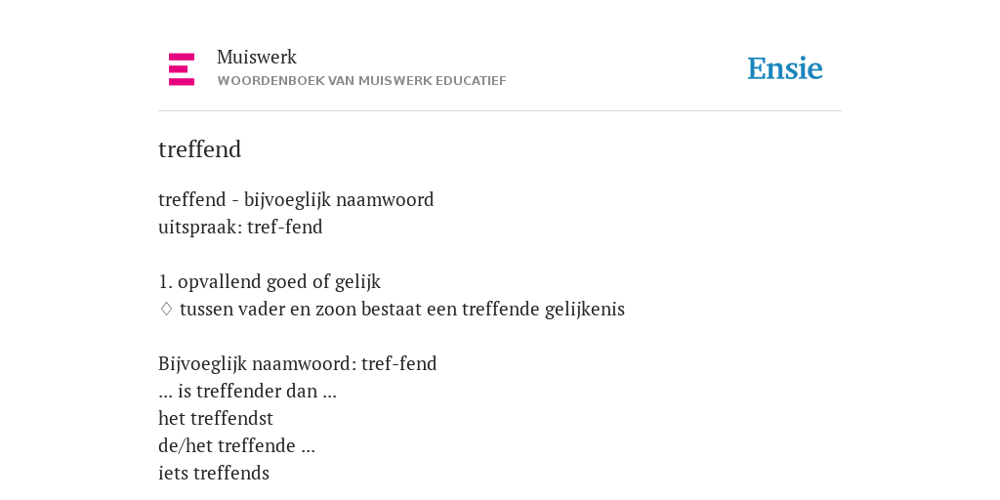The image size is (1000, 500).
Task: Click the 'treffend - bijvoeglijk naamwoord' line
Action: [296, 199]
